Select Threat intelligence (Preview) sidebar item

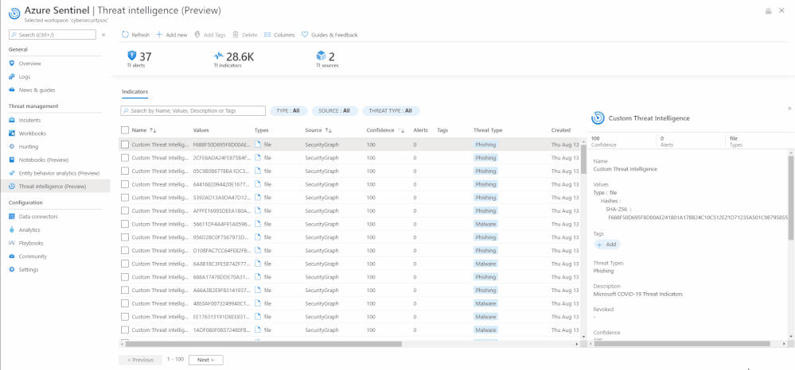click(x=55, y=187)
